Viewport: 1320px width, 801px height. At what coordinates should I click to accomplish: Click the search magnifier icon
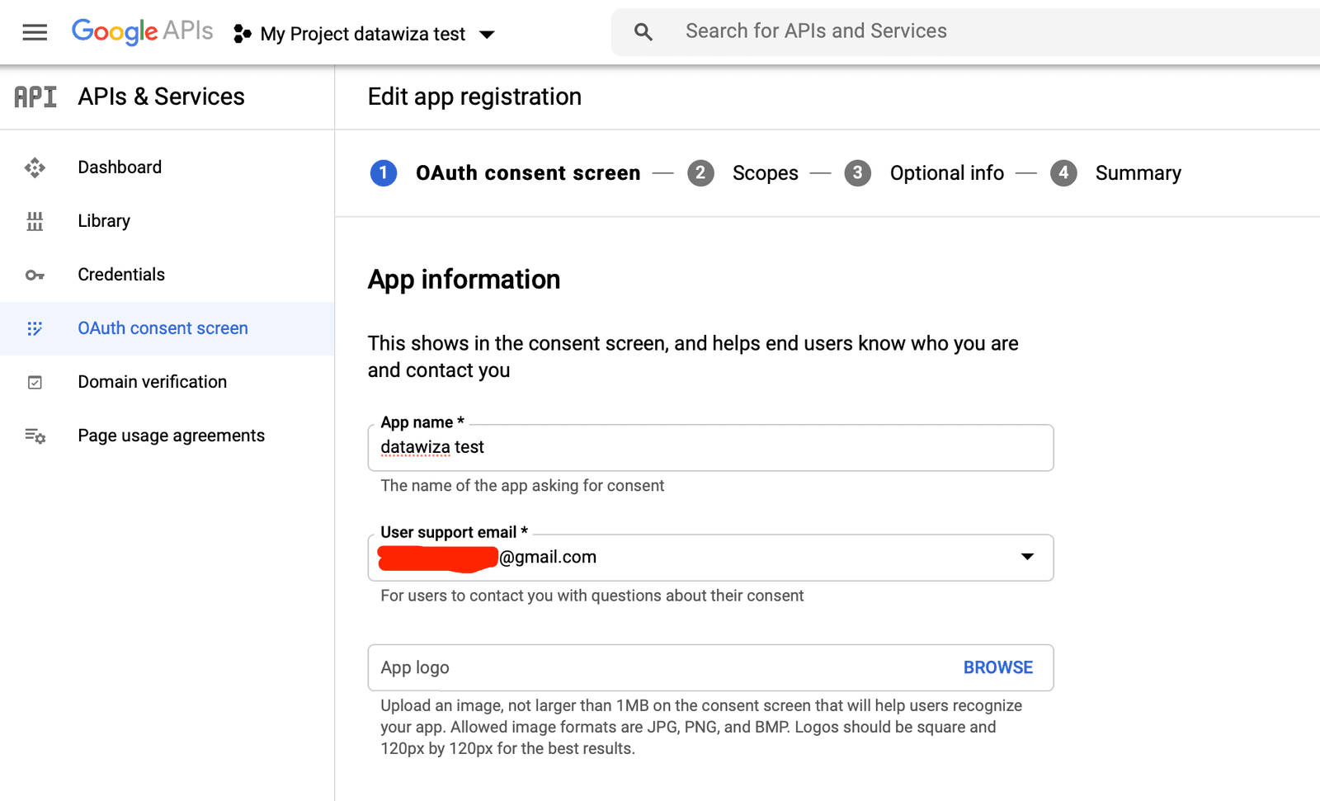point(643,32)
